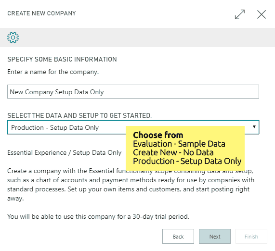This screenshot has width=275, height=251.
Task: Click the company name input field
Action: point(133,92)
